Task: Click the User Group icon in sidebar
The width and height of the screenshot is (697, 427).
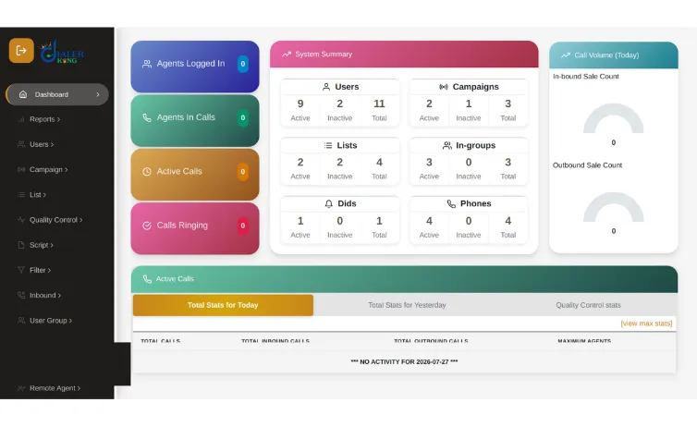Action: pyautogui.click(x=21, y=321)
